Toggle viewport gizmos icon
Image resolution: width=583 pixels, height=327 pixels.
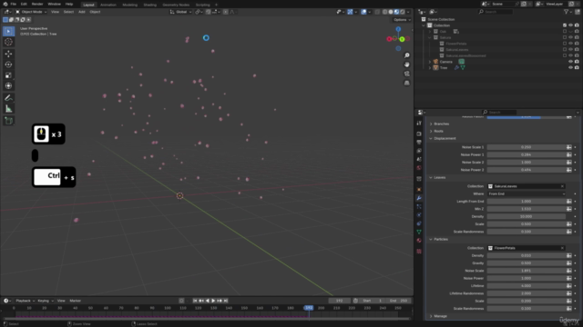[350, 12]
